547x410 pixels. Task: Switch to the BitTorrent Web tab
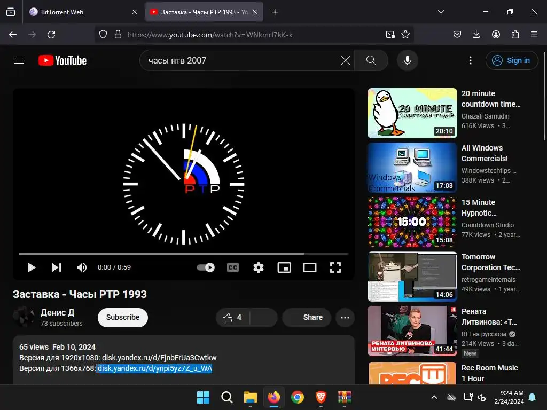(x=83, y=12)
